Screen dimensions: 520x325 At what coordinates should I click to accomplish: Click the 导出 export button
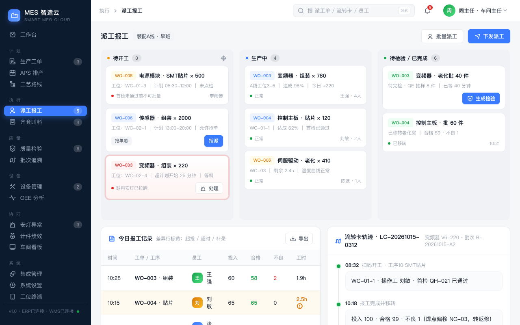(x=299, y=238)
